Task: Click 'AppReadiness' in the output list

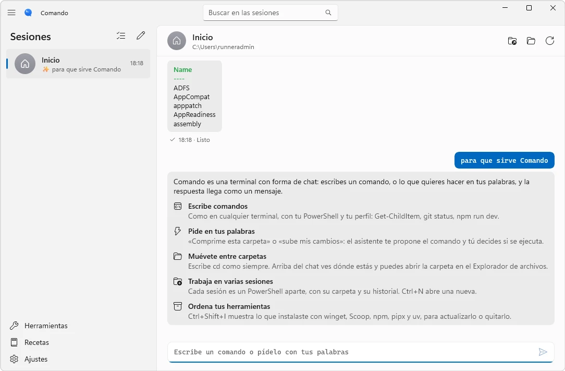Action: (194, 114)
